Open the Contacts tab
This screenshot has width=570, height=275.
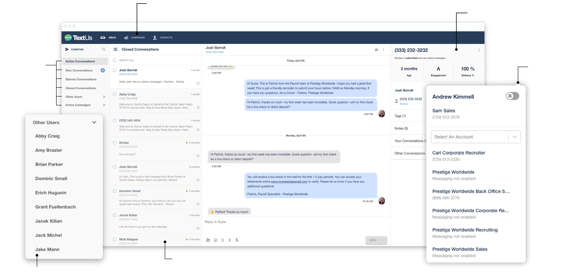163,38
